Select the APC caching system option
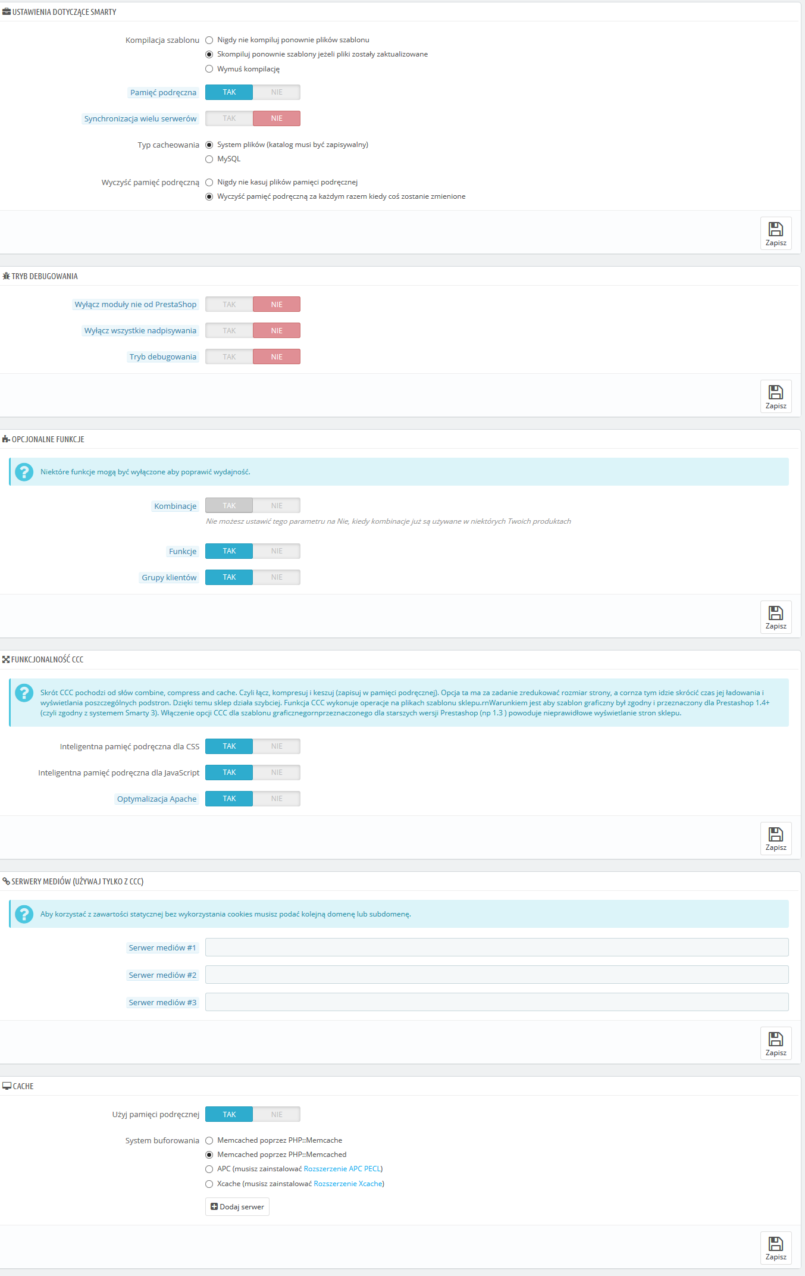The image size is (805, 1276). click(209, 1169)
